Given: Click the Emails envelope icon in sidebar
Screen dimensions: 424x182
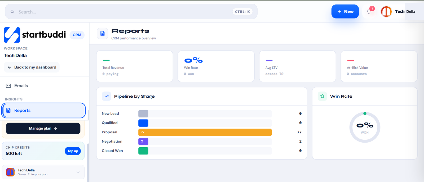Looking at the screenshot, I should click(8, 86).
